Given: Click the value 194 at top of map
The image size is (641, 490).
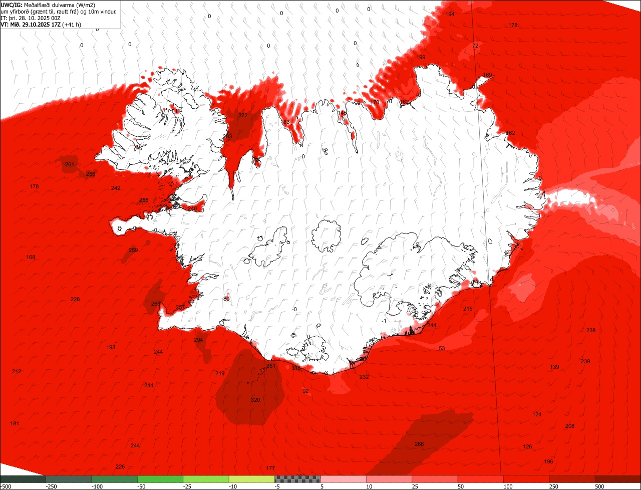Looking at the screenshot, I should pyautogui.click(x=450, y=14).
